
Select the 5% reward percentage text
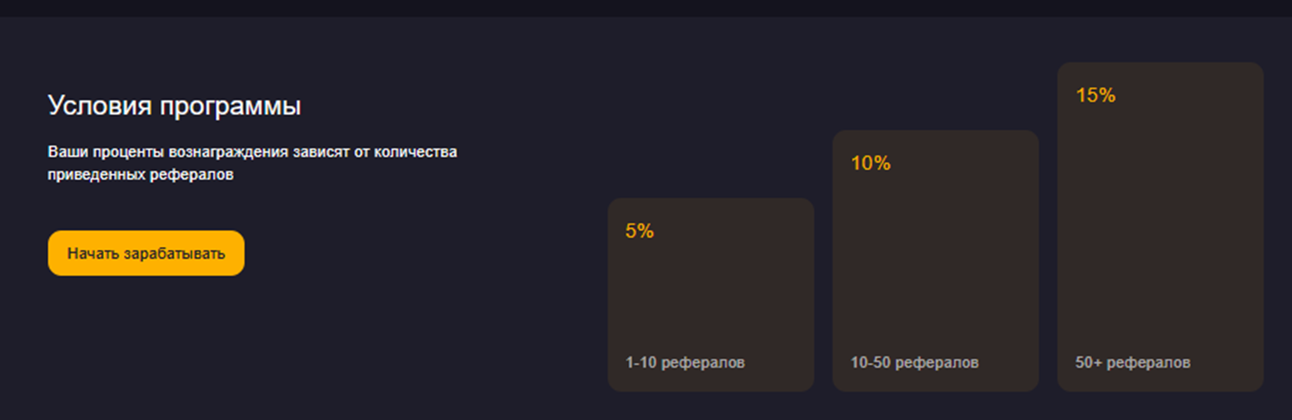[639, 231]
